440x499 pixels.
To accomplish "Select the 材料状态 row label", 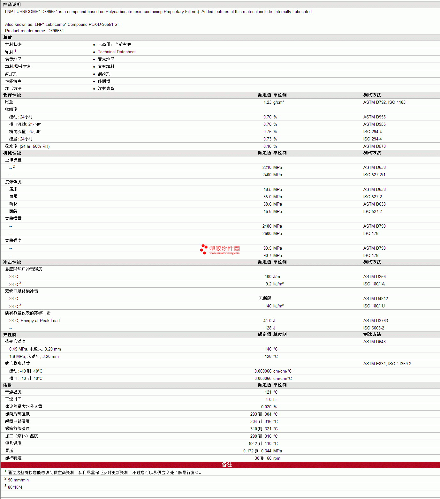I will click(x=13, y=45).
